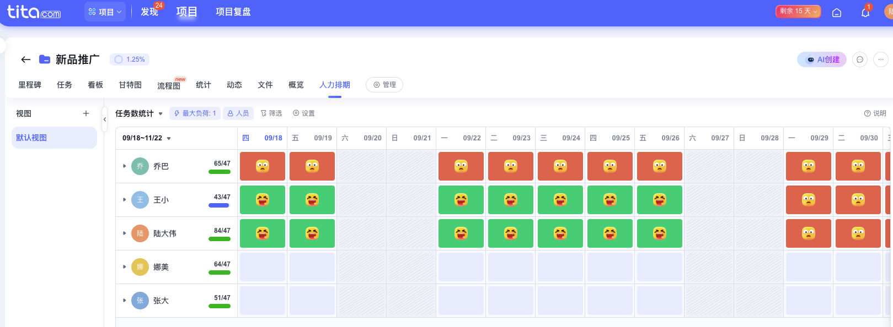Click 乔巴's avatar
Image resolution: width=893 pixels, height=327 pixels.
pos(140,166)
